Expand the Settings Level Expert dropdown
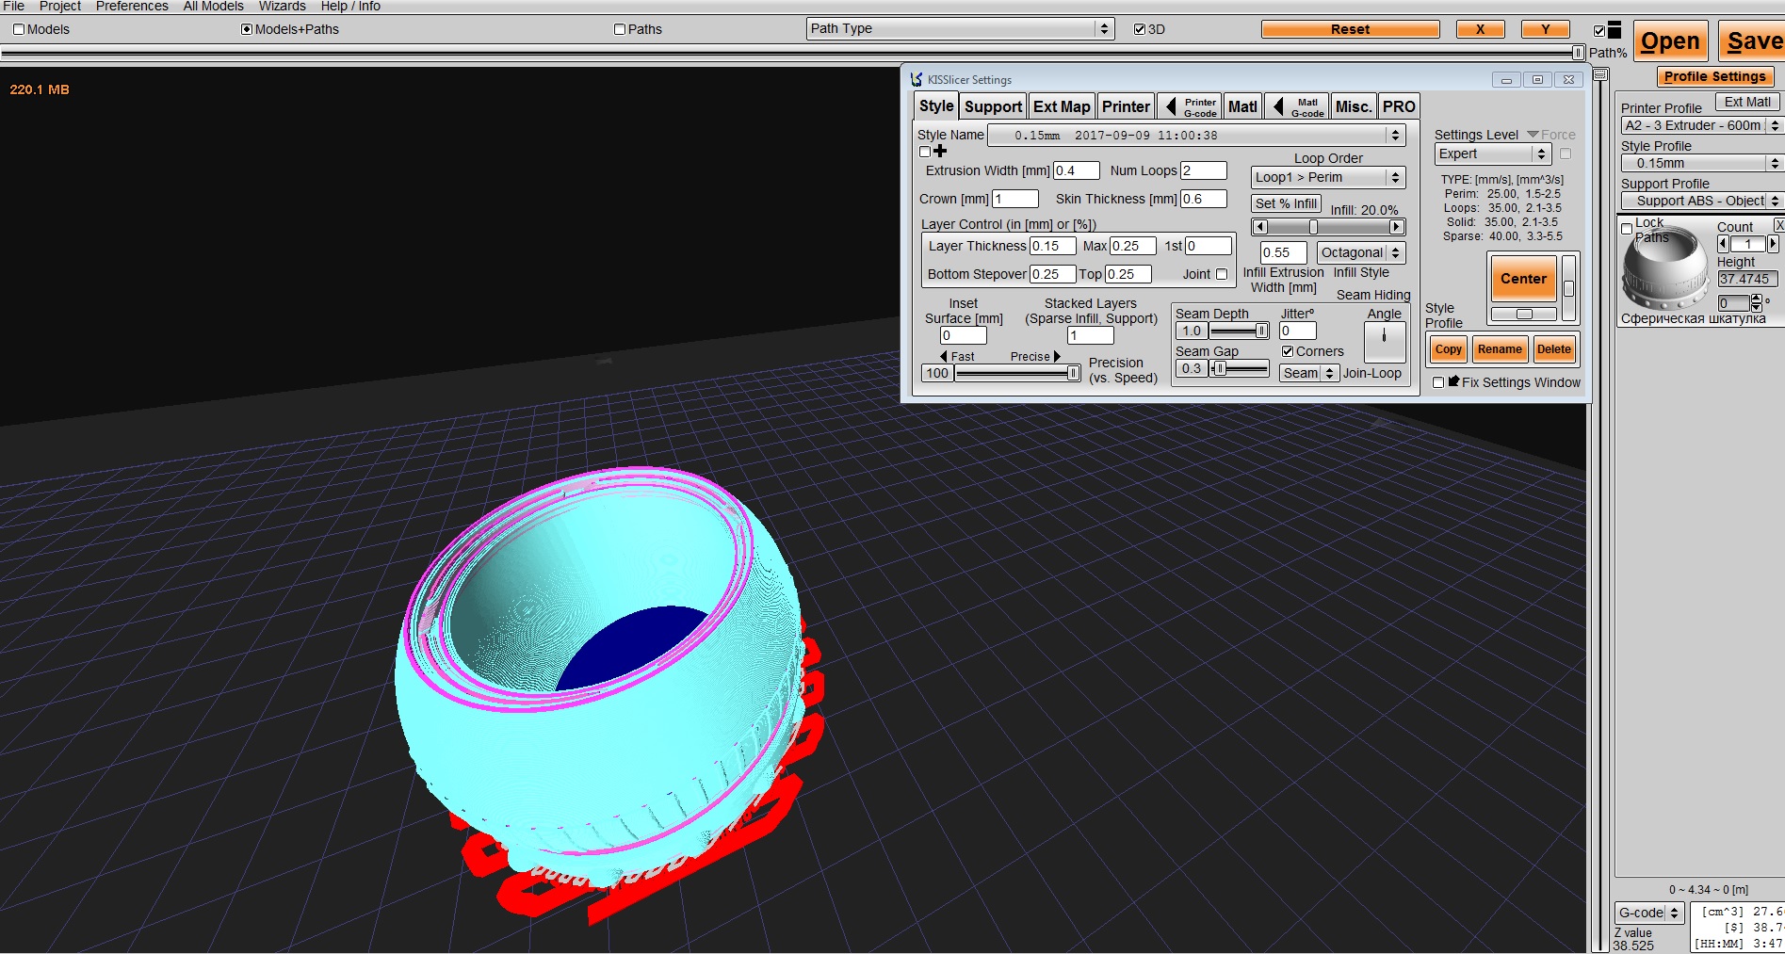The height and width of the screenshot is (954, 1785). [x=1492, y=154]
